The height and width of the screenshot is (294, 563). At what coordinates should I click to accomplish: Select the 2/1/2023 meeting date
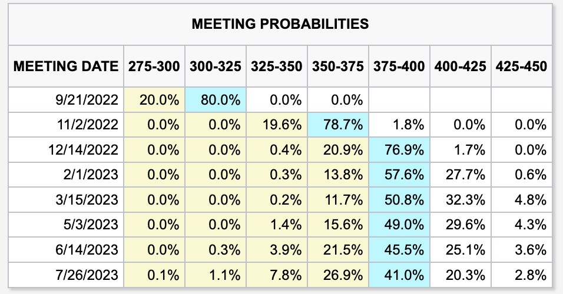tap(90, 175)
